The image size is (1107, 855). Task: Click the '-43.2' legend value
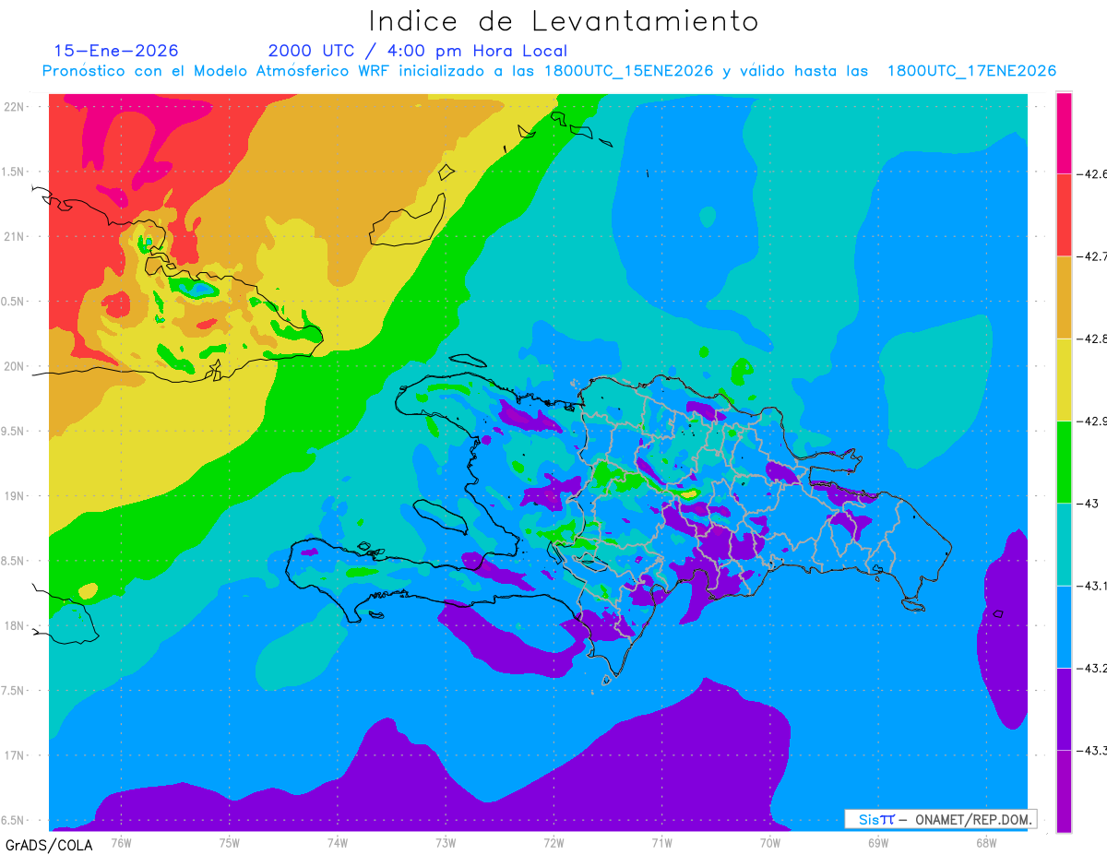click(x=1092, y=668)
